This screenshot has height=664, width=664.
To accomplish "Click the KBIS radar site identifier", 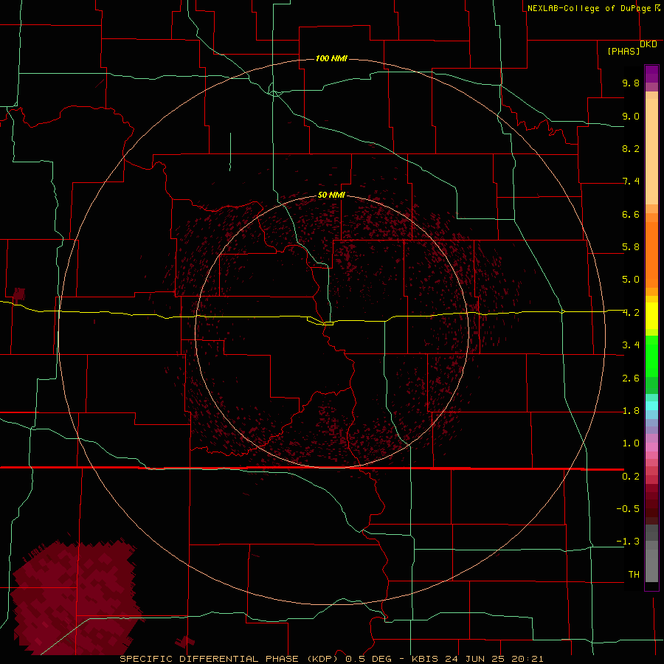I will click(426, 659).
